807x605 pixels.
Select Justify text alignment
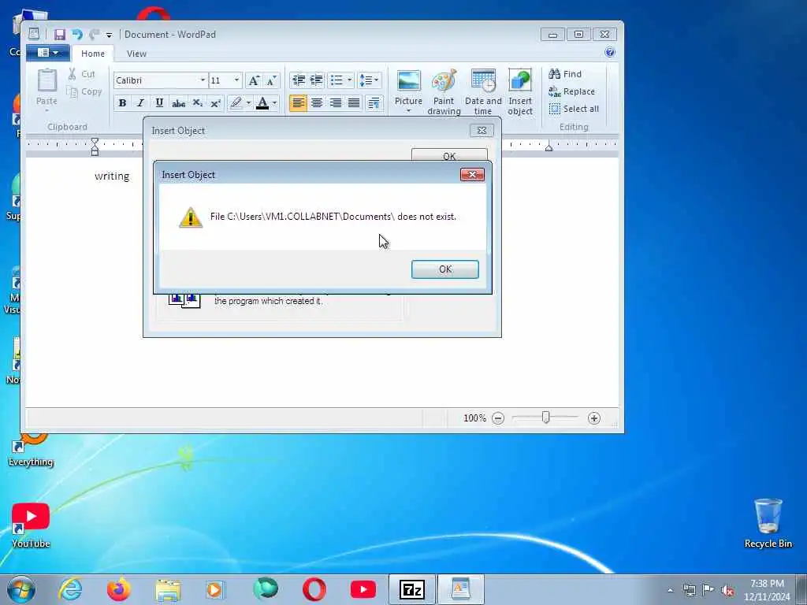coord(354,103)
